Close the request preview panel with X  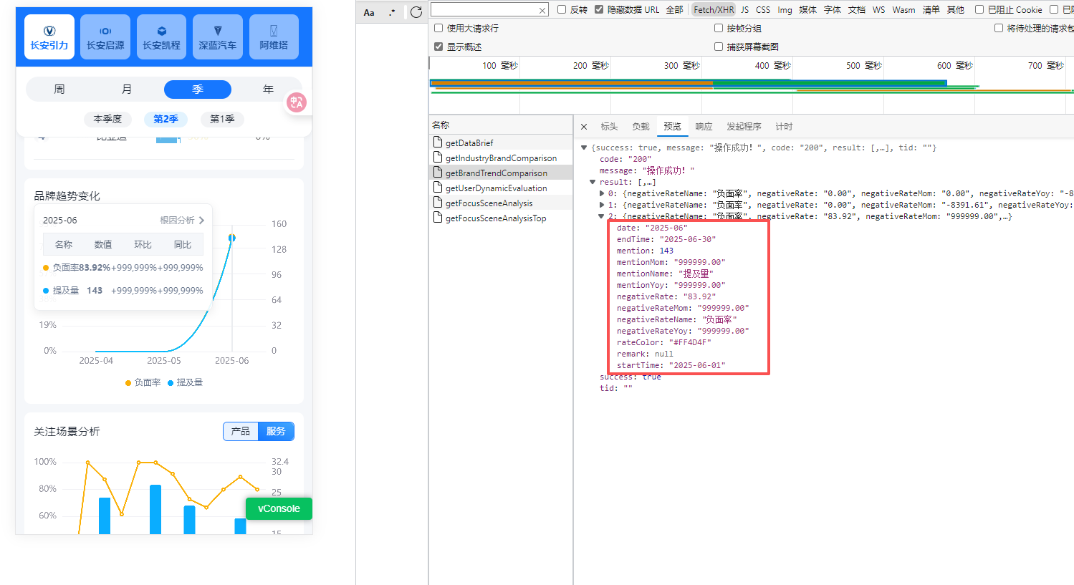[584, 127]
